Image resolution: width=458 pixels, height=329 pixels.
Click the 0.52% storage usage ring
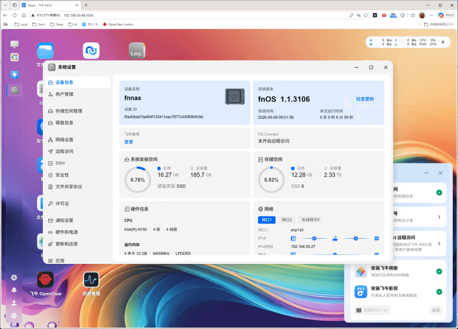click(x=271, y=180)
